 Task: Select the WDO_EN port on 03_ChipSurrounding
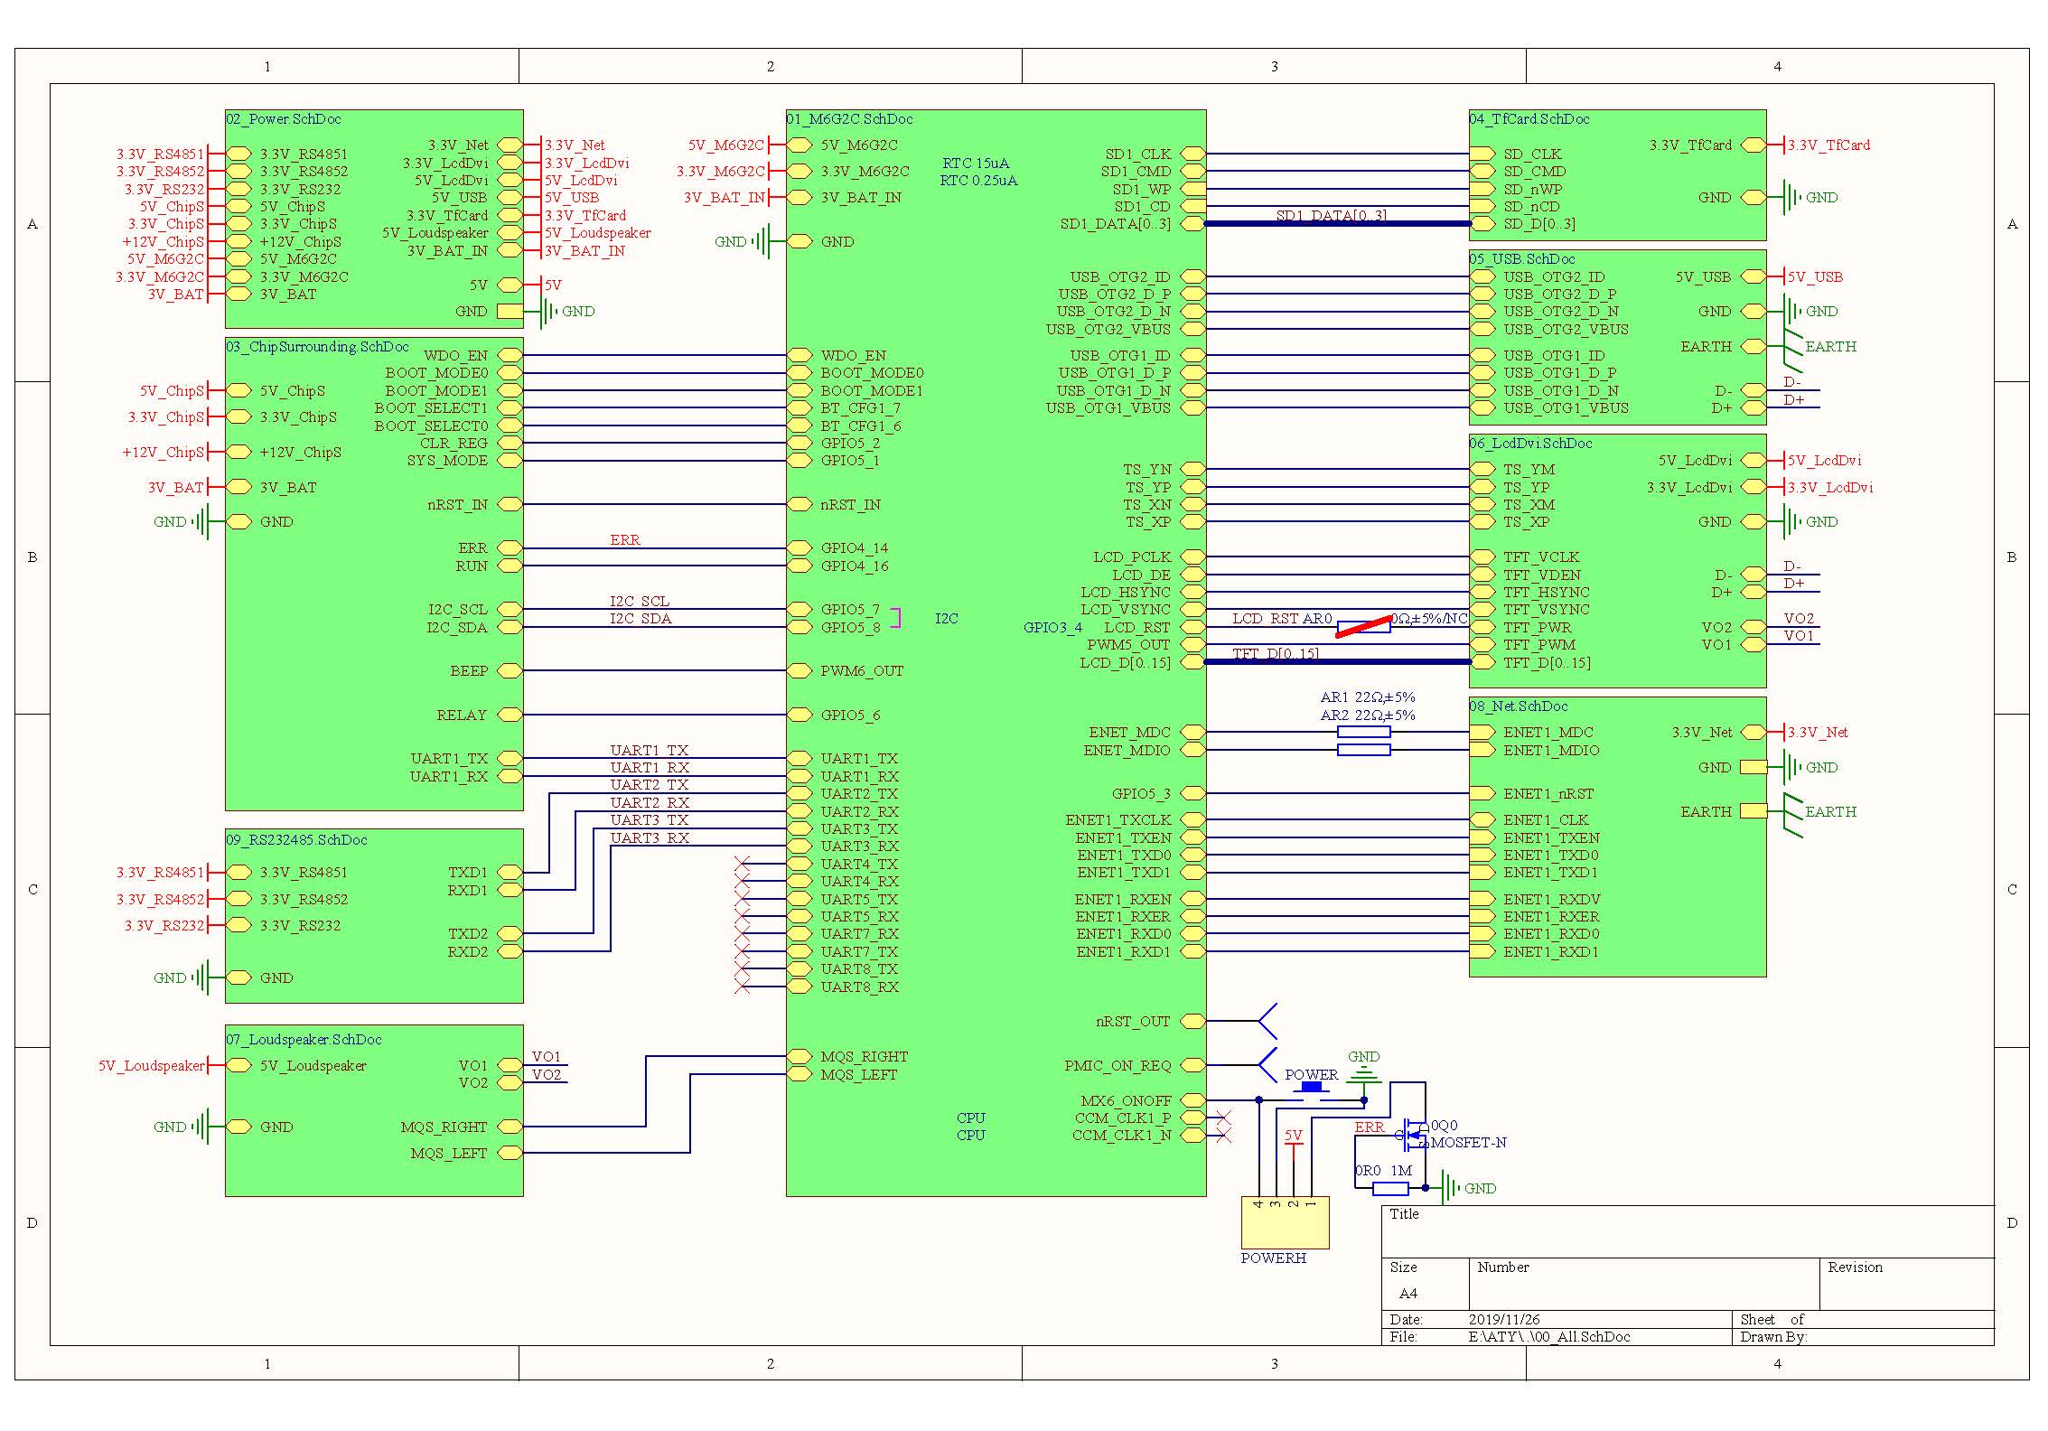pyautogui.click(x=510, y=355)
